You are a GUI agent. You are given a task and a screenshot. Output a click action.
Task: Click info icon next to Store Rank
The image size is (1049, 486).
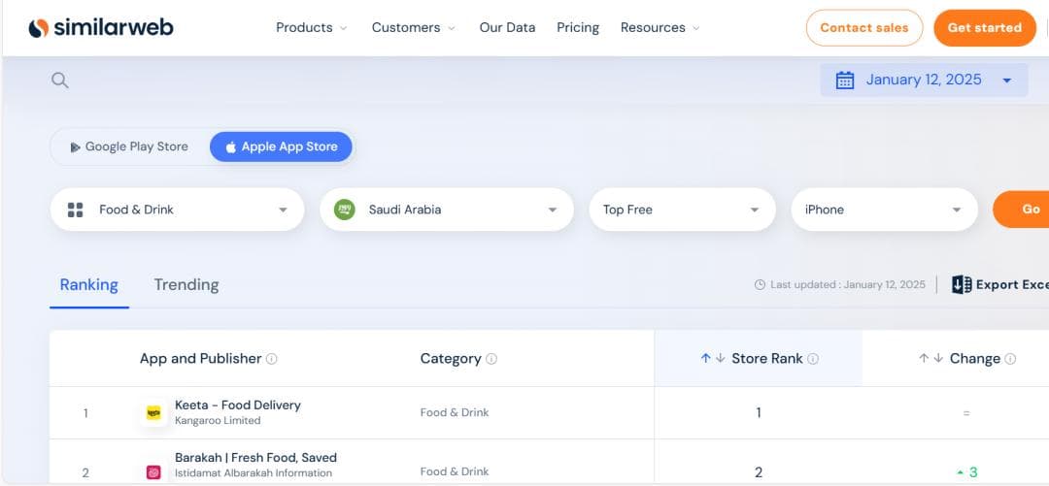[813, 359]
